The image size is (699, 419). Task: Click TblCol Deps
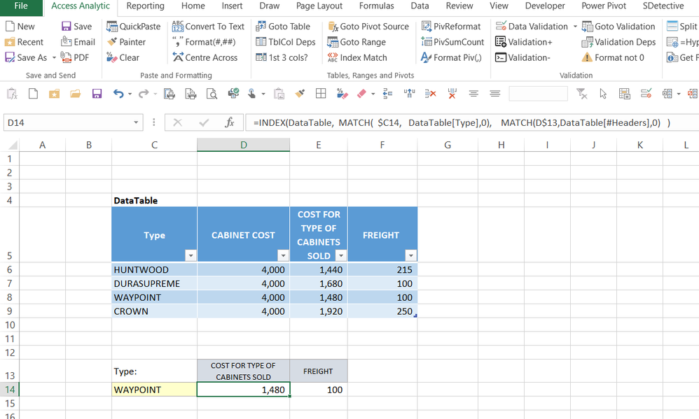click(x=285, y=42)
